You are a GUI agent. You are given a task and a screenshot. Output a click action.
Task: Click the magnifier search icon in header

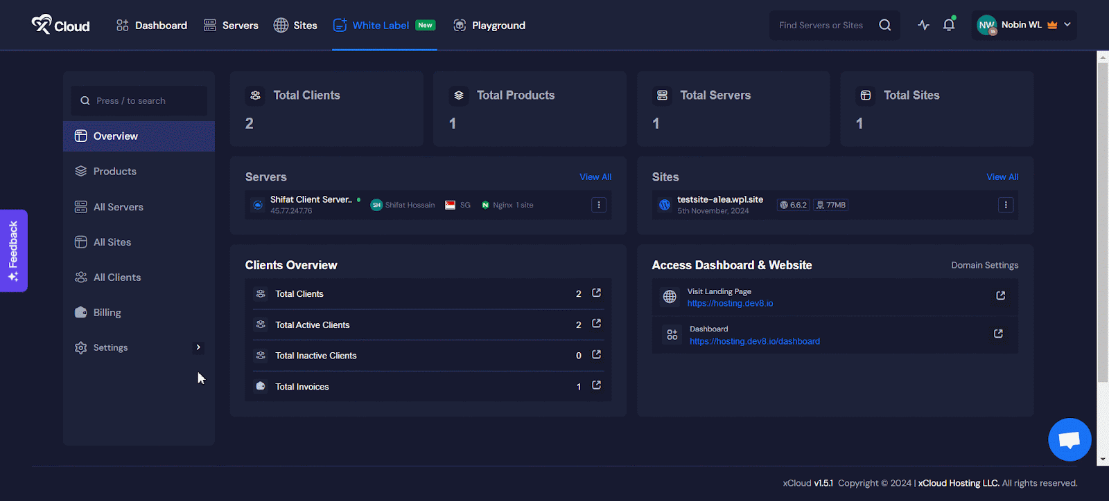point(885,25)
